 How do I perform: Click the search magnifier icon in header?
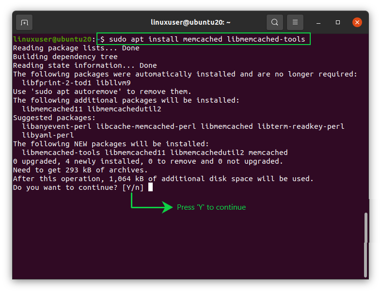coord(274,22)
